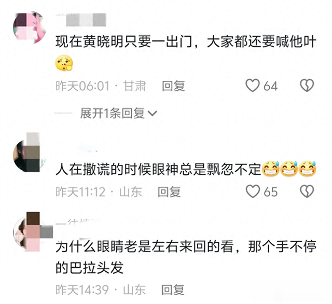Select the comment text about 黄晓明

[x=186, y=42]
